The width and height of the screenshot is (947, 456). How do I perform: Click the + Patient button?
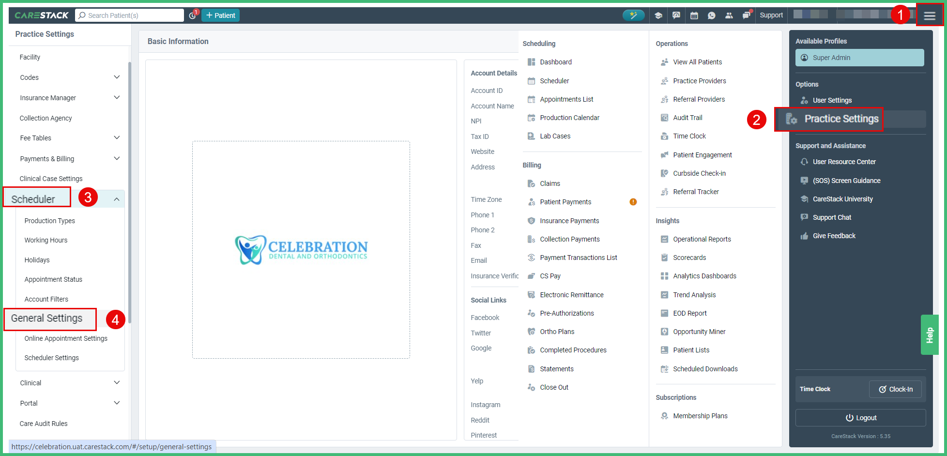pyautogui.click(x=220, y=15)
